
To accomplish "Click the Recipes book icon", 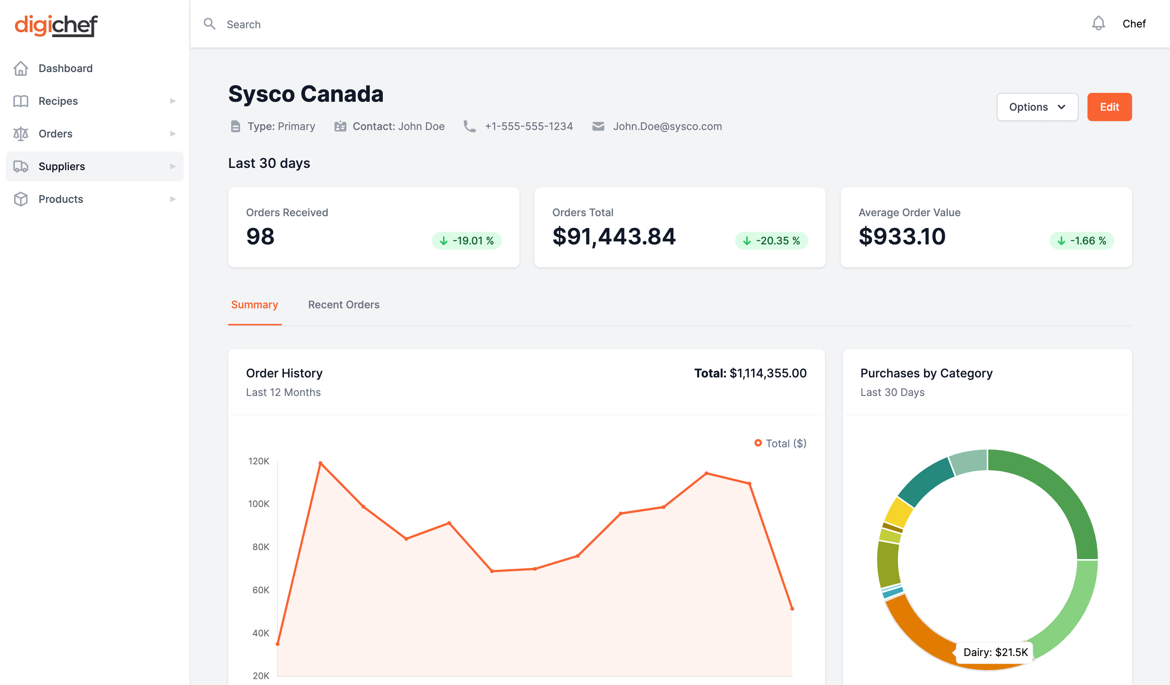I will [21, 101].
